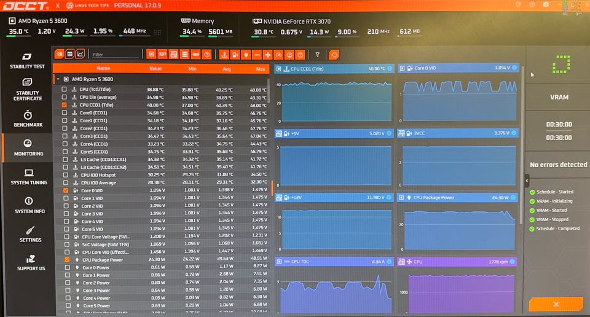Click the 'VRAM - Started' log entry
The image size is (590, 317).
tap(551, 210)
